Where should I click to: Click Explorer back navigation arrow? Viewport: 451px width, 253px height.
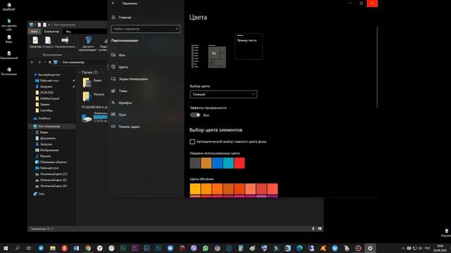tap(32, 63)
